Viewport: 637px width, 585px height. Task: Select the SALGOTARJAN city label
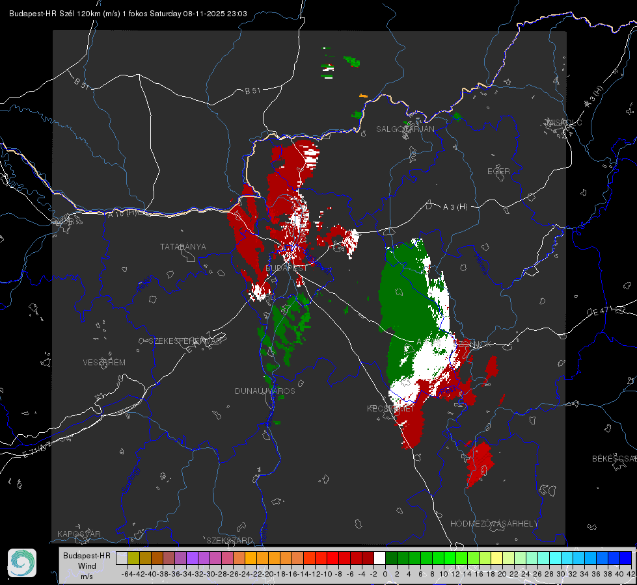[x=405, y=129]
